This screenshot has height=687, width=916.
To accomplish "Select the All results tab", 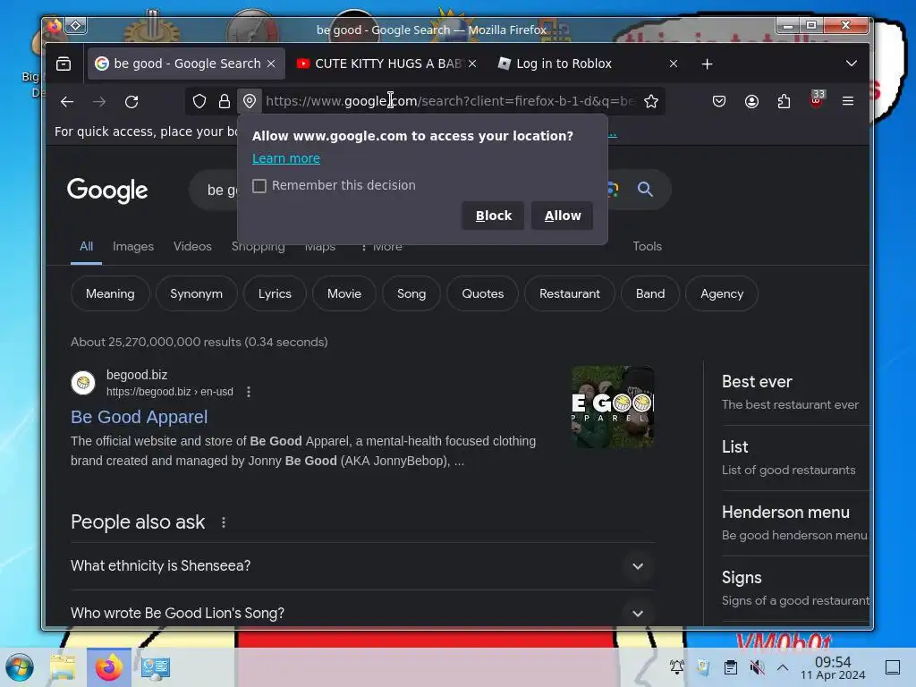I will [x=87, y=247].
